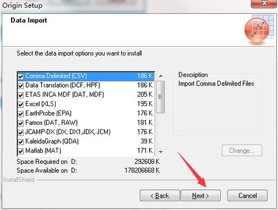
Task: Click the 178206668 K space available value
Action: [x=142, y=171]
